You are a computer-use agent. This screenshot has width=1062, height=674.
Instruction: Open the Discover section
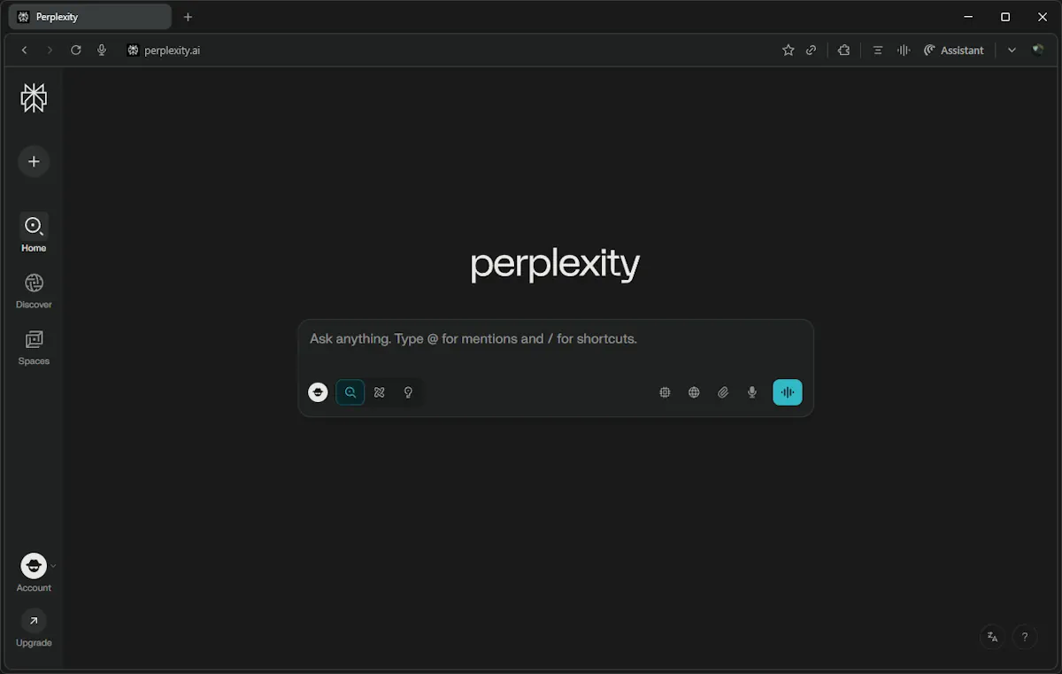(x=34, y=291)
